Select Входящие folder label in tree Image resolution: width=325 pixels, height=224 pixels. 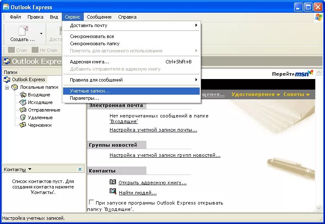tap(39, 95)
